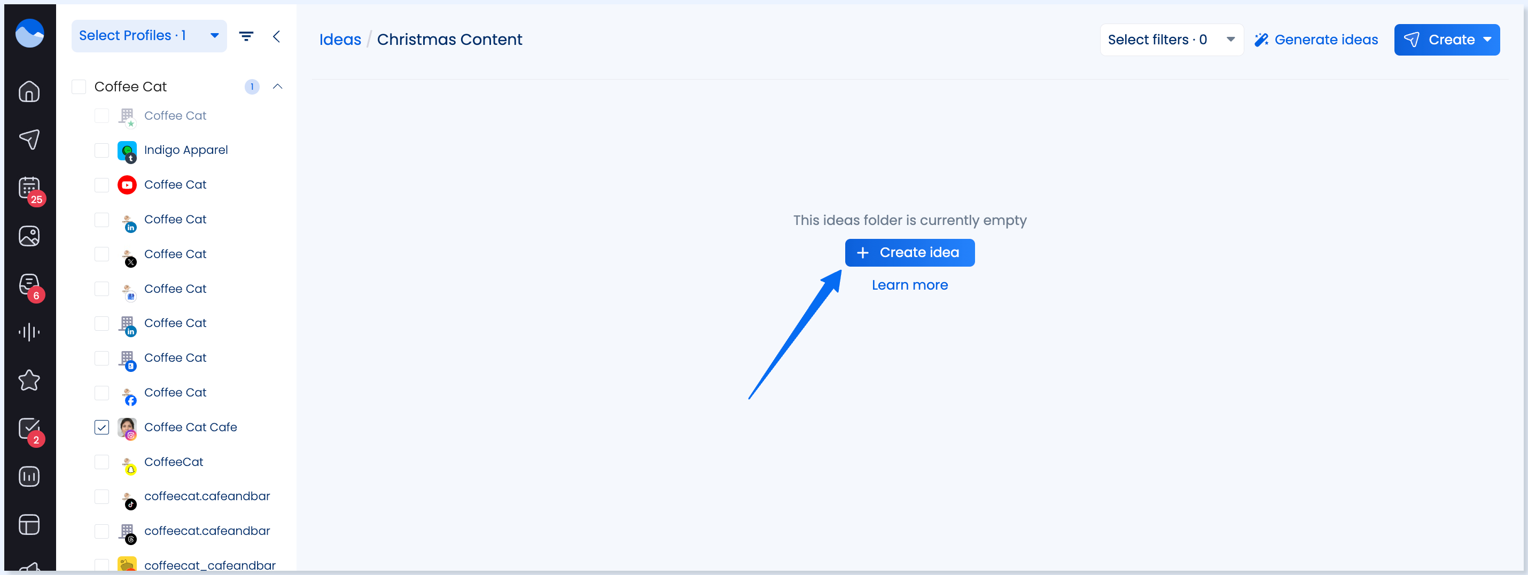Open the media library image icon
The image size is (1528, 575).
pyautogui.click(x=29, y=236)
